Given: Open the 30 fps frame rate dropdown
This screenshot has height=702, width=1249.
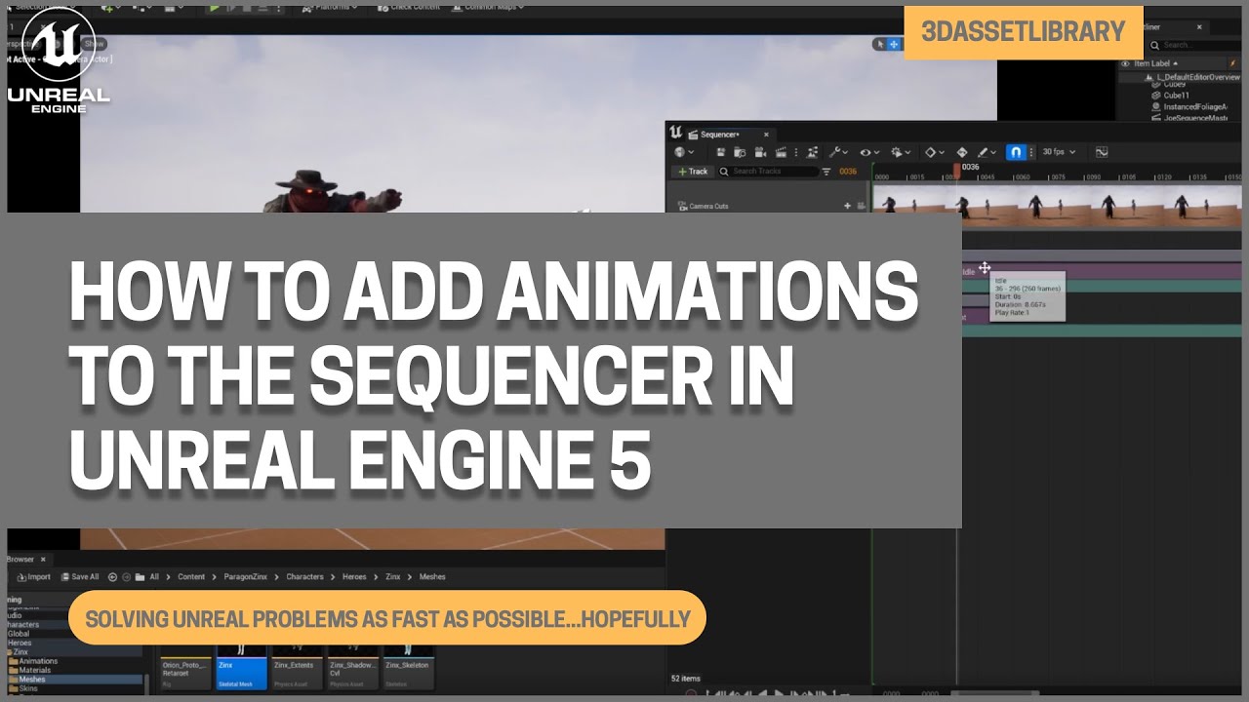Looking at the screenshot, I should 1059,152.
